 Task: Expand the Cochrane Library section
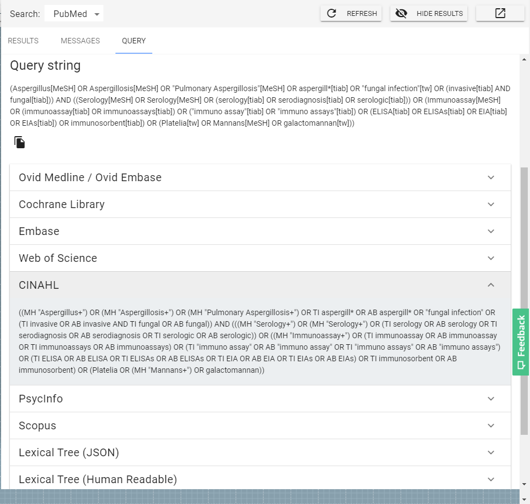click(x=260, y=204)
